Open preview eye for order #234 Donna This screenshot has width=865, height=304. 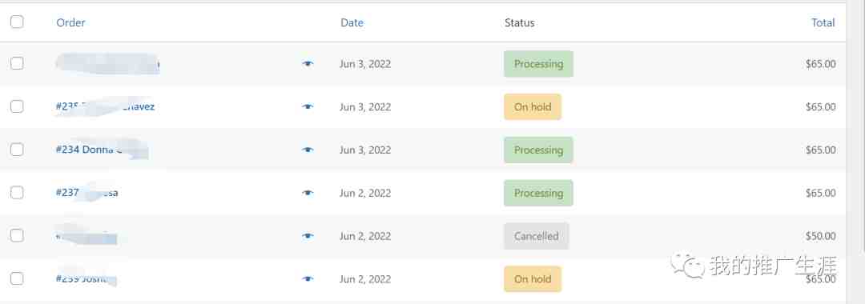tap(308, 150)
